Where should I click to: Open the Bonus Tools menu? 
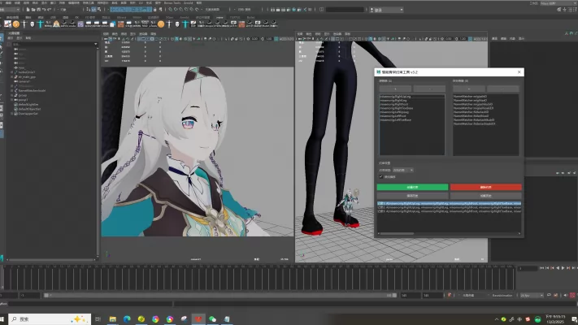[x=172, y=2]
